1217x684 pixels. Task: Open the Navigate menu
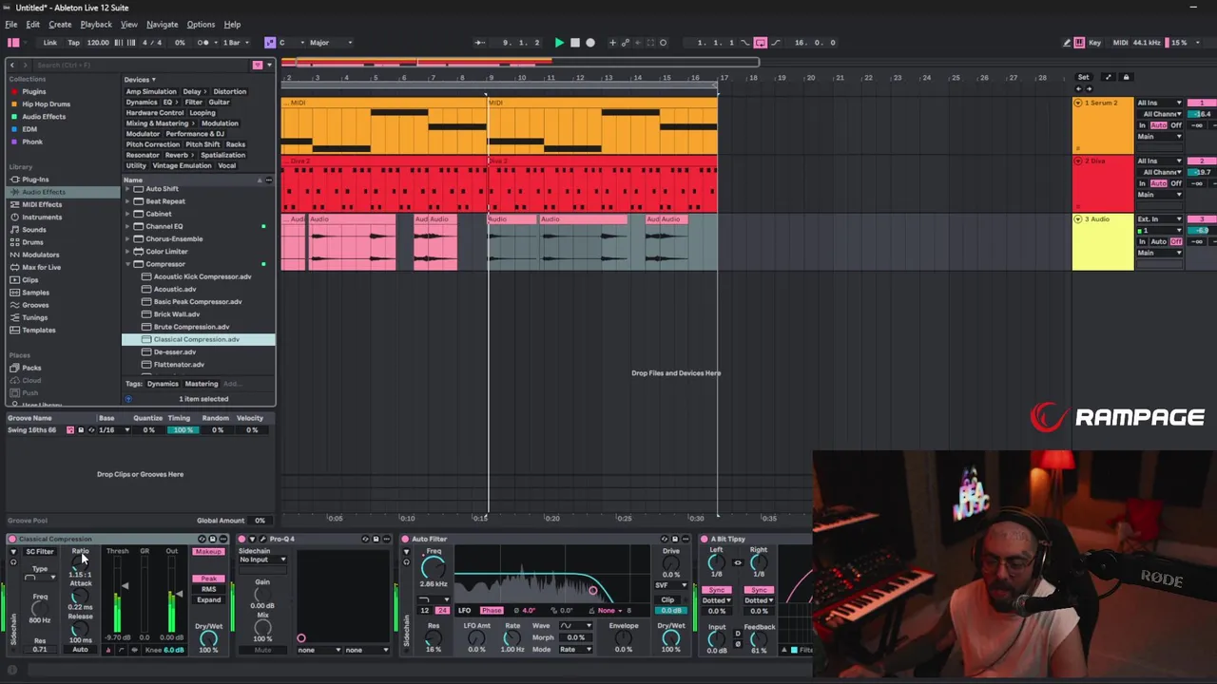(x=162, y=25)
